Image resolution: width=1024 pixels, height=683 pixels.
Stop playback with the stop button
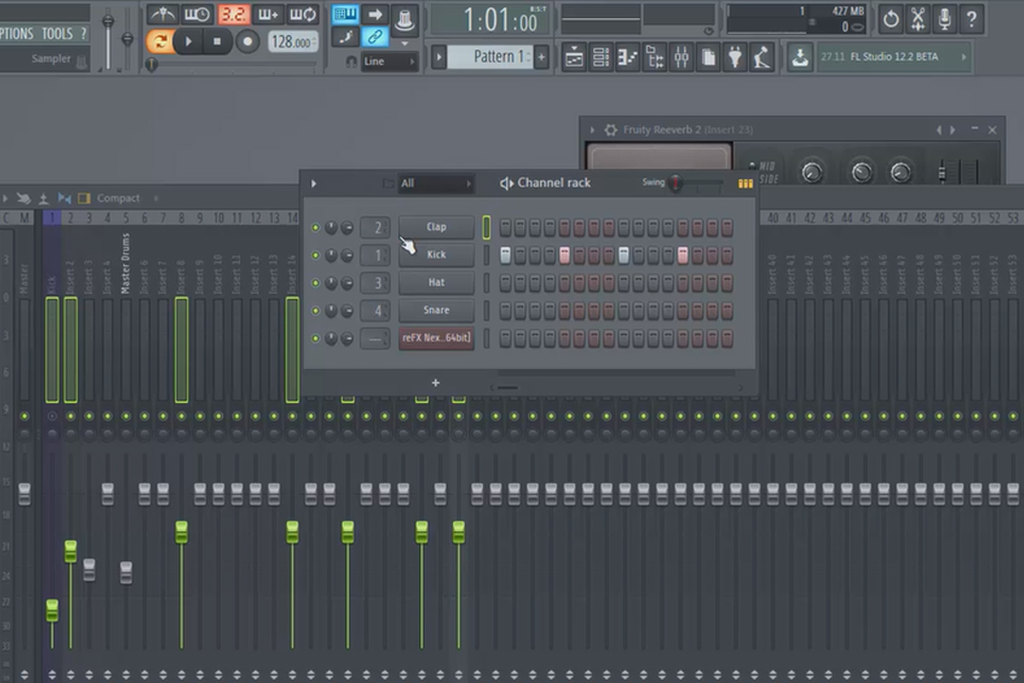pos(218,41)
